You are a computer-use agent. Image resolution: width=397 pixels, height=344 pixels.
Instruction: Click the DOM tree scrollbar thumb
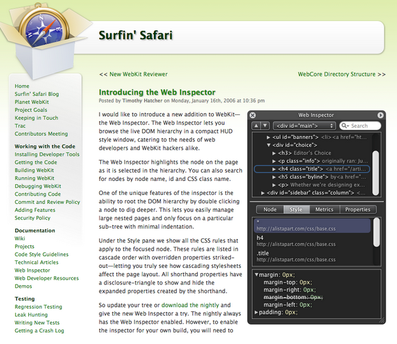(x=376, y=173)
